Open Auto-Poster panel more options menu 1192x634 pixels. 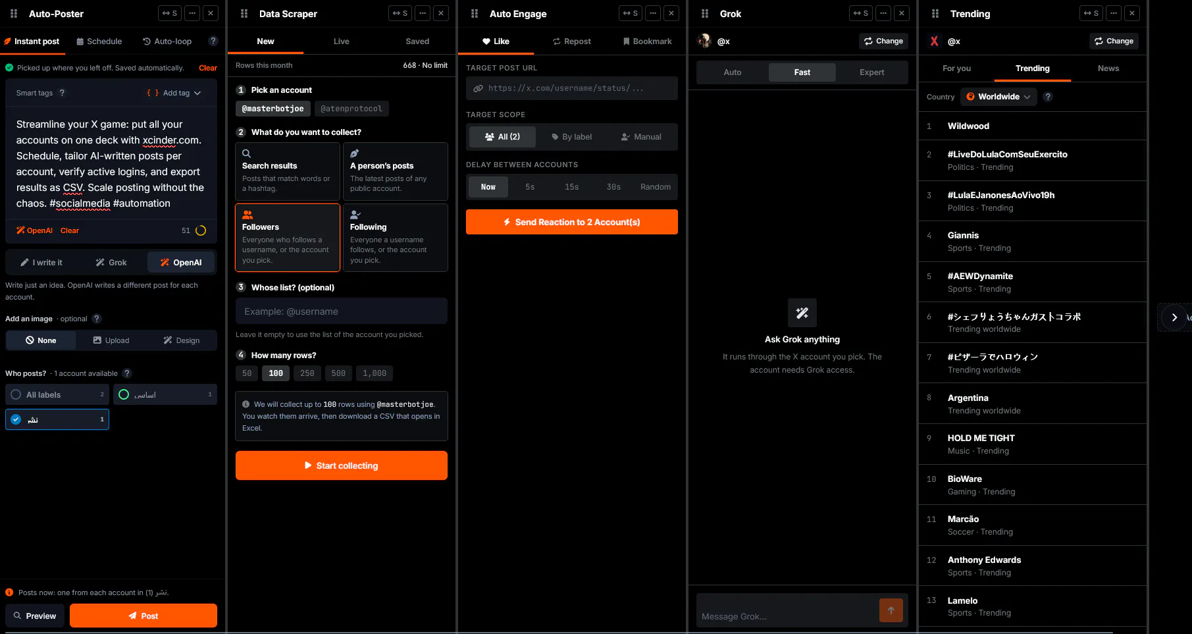click(x=192, y=13)
